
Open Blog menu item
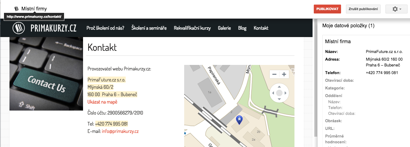[242, 28]
